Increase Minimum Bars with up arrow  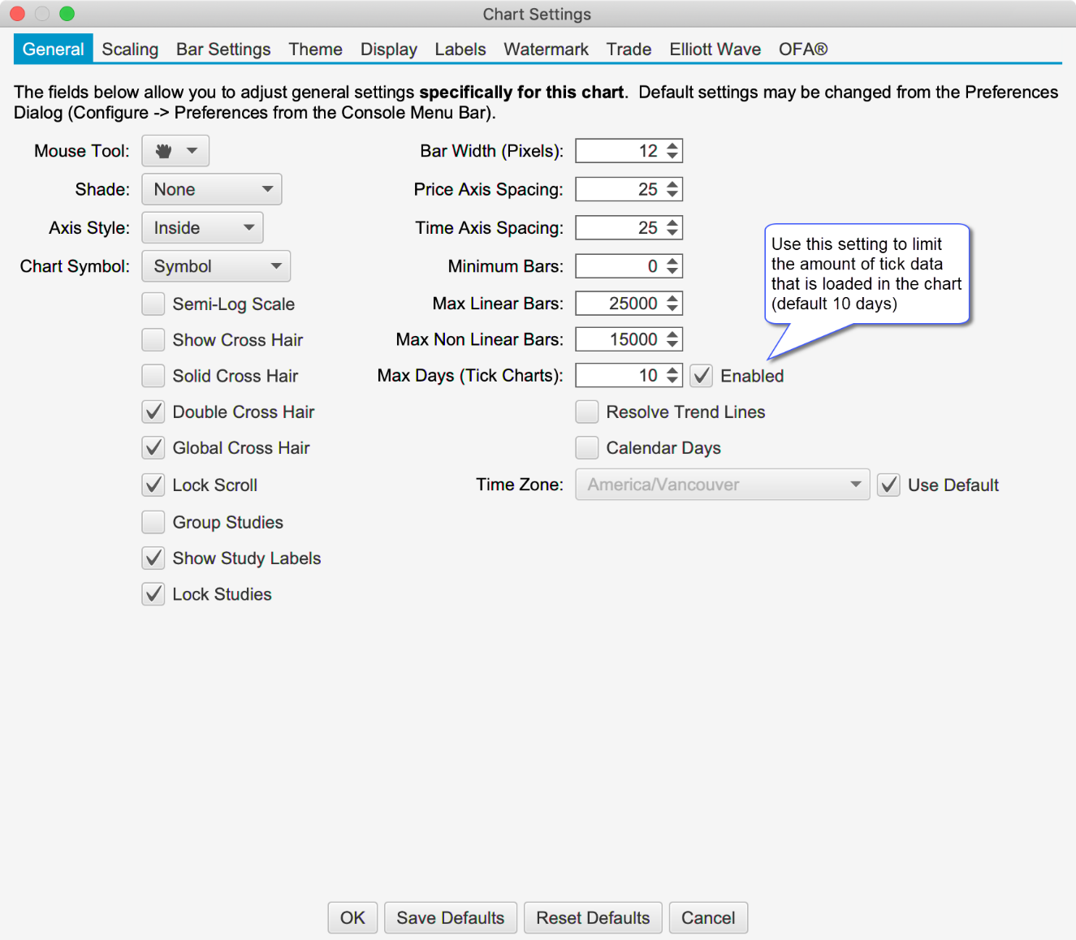672,261
